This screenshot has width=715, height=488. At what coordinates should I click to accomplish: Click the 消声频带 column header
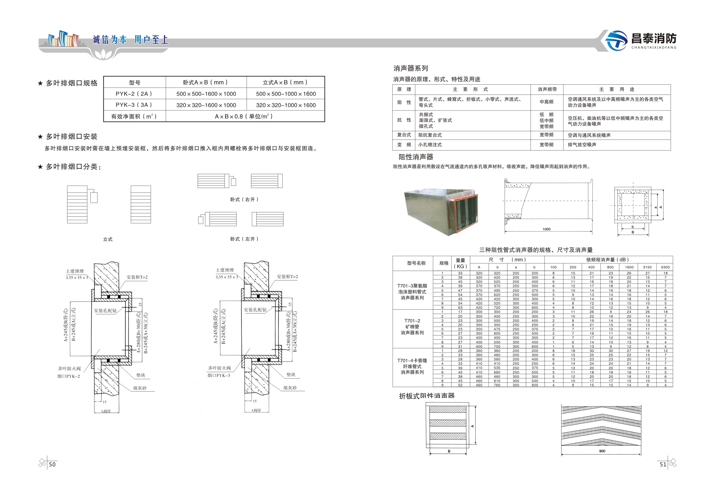click(x=547, y=89)
